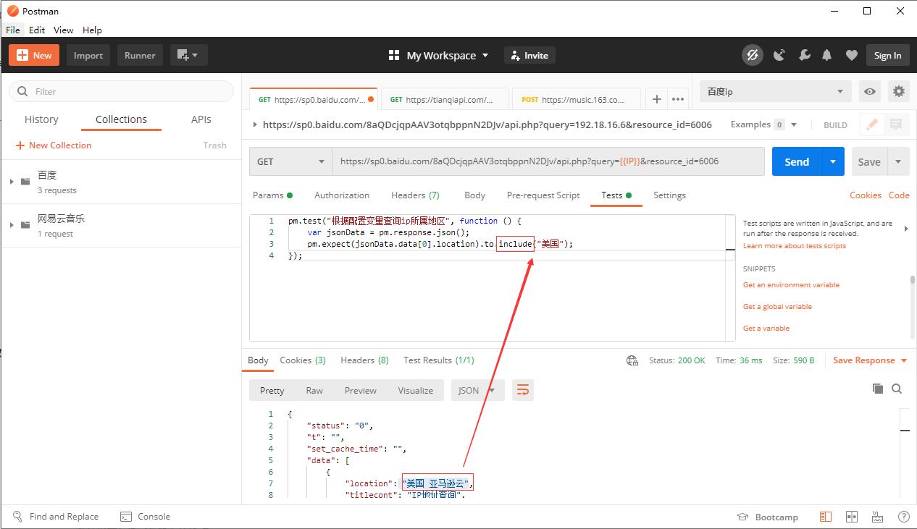Change the GET method dropdown
Screen dimensions: 917x529
pos(291,161)
